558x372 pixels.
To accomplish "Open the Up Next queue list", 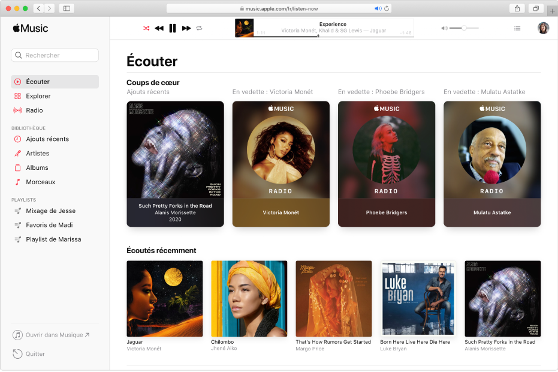I will [x=517, y=28].
